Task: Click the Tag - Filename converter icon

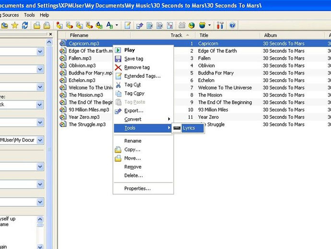Action: pos(59,25)
